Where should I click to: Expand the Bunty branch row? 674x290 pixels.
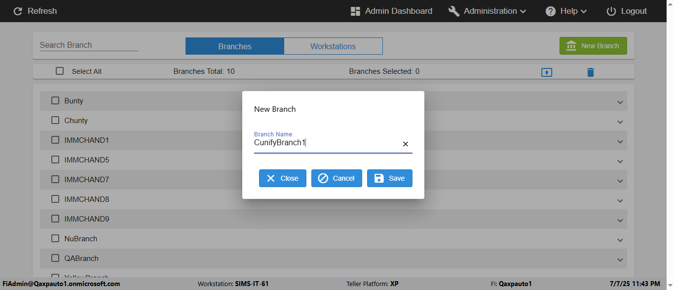(x=620, y=102)
